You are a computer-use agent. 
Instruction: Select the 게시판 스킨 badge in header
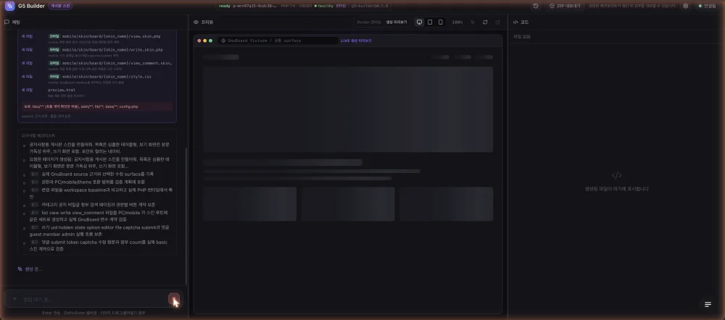60,6
